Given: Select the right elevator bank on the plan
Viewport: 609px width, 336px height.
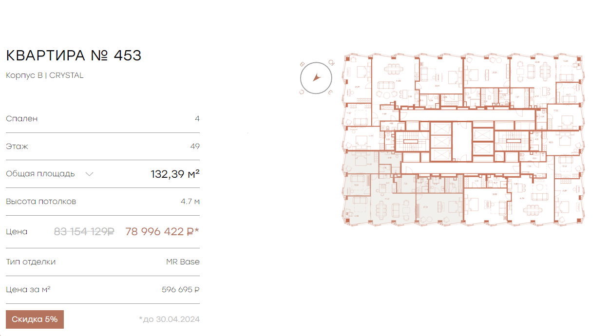Looking at the screenshot, I should pos(483,141).
